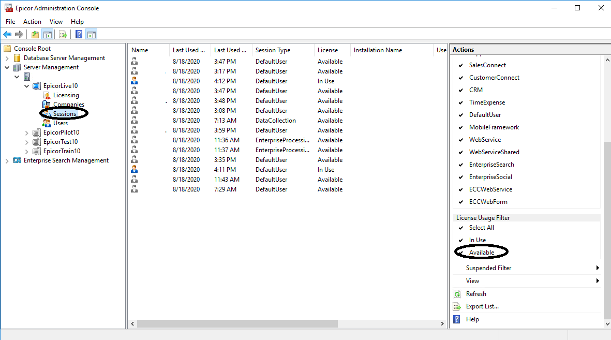The height and width of the screenshot is (340, 611).
Task: Click the Refresh icon in the Actions pane
Action: coord(458,293)
